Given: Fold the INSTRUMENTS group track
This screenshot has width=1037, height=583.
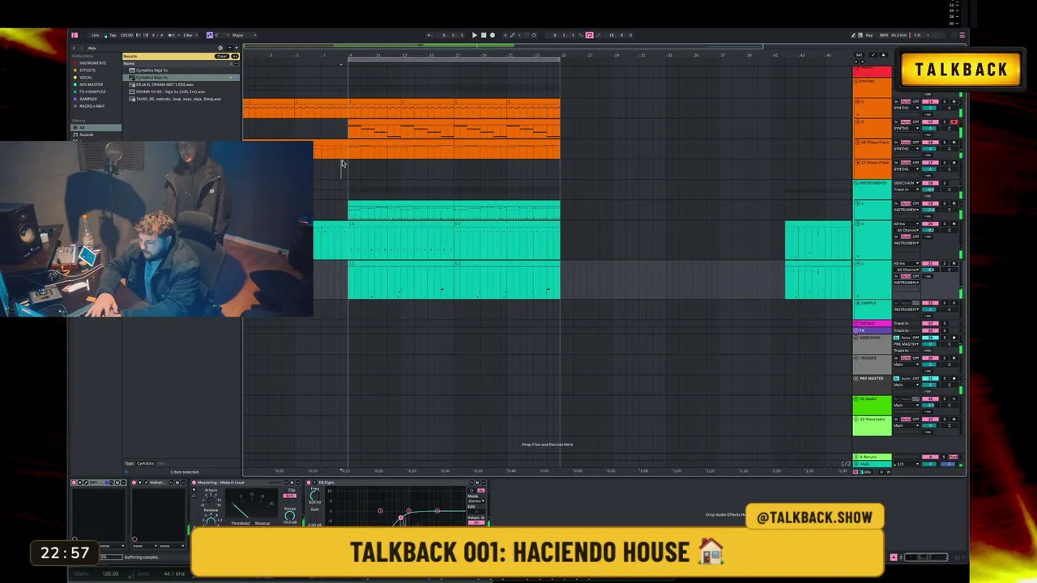Looking at the screenshot, I should (856, 183).
